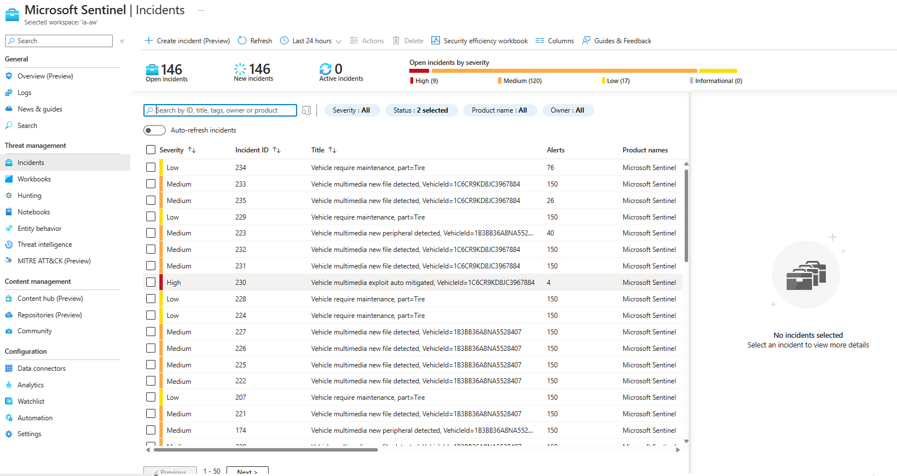Image resolution: width=897 pixels, height=476 pixels.
Task: Click the Columns layout icon
Action: (x=540, y=41)
